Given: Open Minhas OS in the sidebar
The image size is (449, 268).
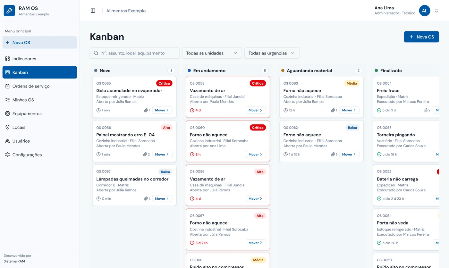Looking at the screenshot, I should click(x=40, y=100).
